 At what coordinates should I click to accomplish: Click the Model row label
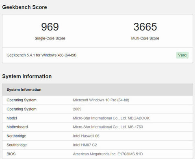(x=12, y=118)
